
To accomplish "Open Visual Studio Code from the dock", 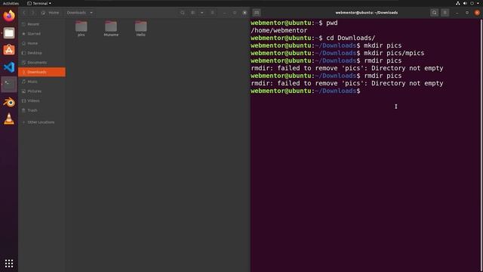I will [9, 67].
